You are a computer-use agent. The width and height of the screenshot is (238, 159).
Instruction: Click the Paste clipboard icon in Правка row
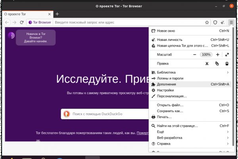click(x=227, y=64)
